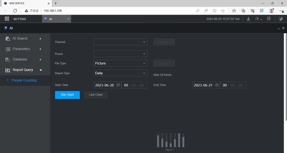Open the File Type dropdown
The height and width of the screenshot is (153, 287).
120,63
